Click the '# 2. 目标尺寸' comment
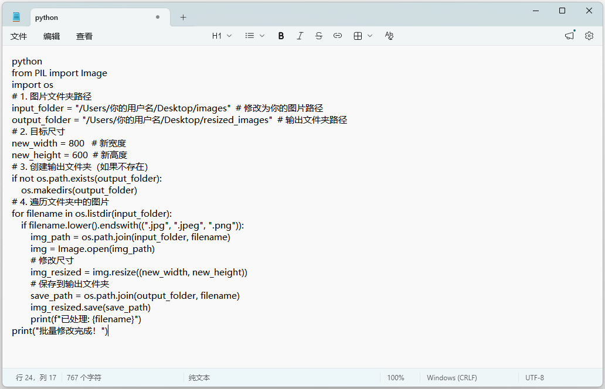605x389 pixels. pyautogui.click(x=38, y=131)
